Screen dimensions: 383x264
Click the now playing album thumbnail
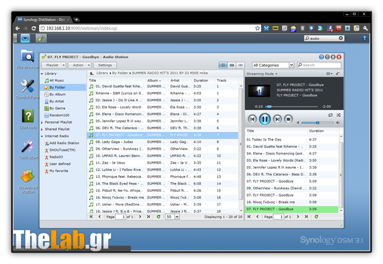259,91
